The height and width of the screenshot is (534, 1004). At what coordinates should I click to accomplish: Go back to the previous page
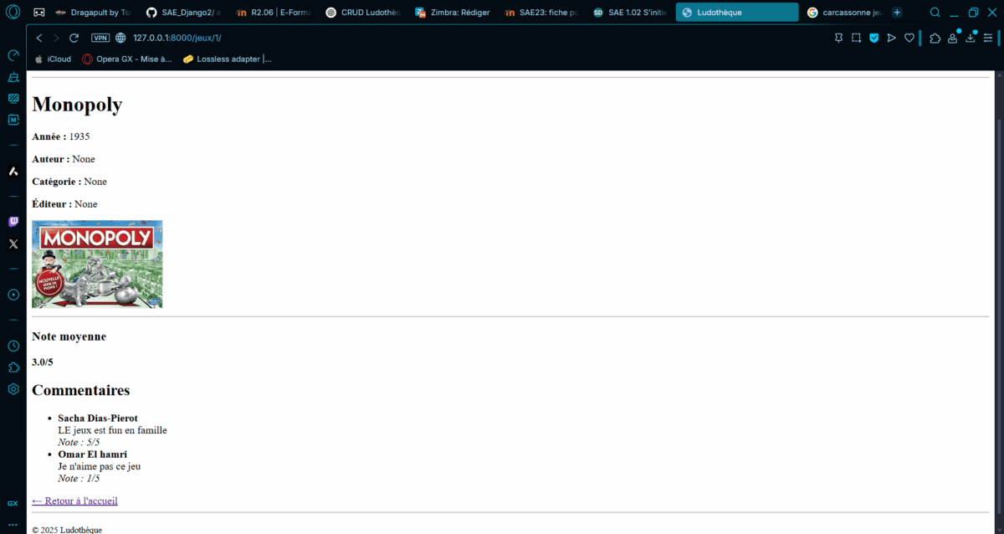pos(39,38)
